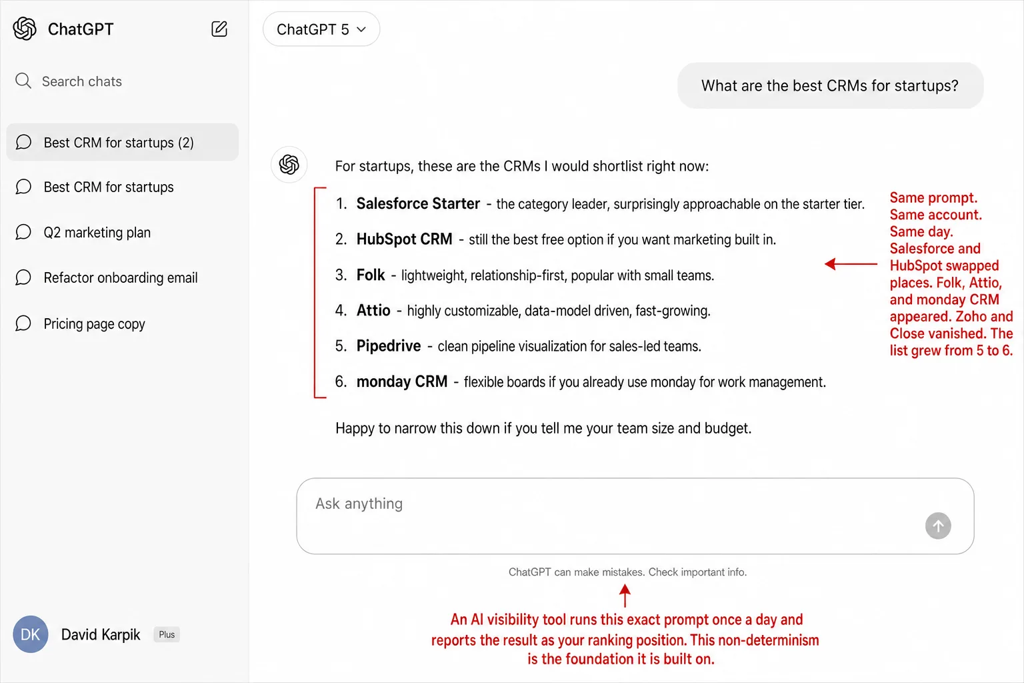Image resolution: width=1024 pixels, height=683 pixels.
Task: Open DK profile avatar
Action: click(31, 634)
